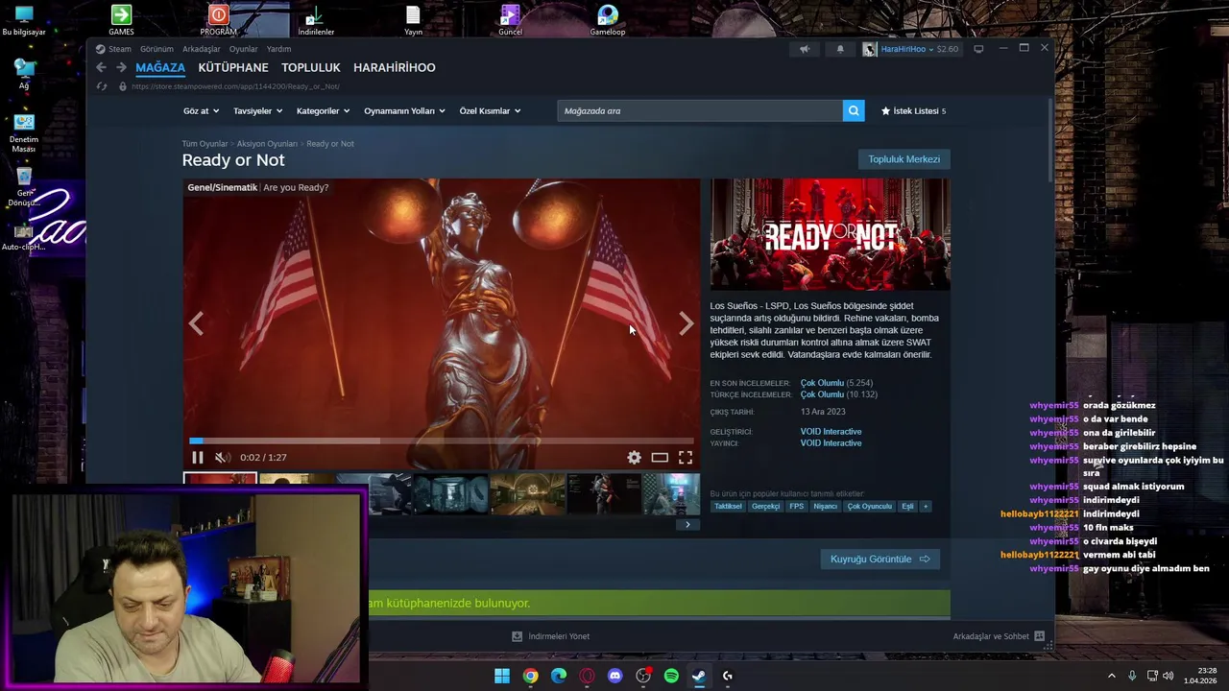Open trailer settings gear
Viewport: 1229px width, 691px height.
tap(634, 458)
